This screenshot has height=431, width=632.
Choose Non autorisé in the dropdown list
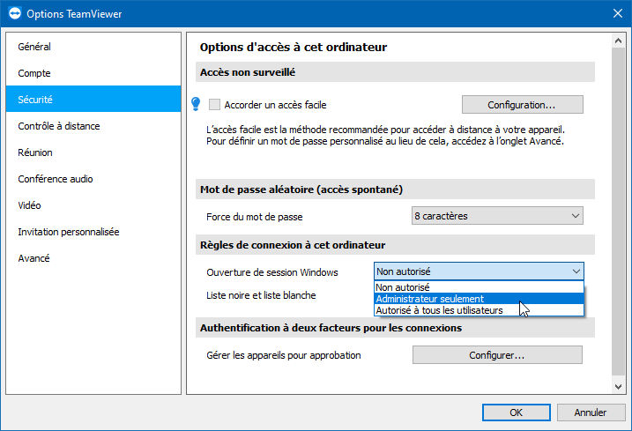(479, 287)
